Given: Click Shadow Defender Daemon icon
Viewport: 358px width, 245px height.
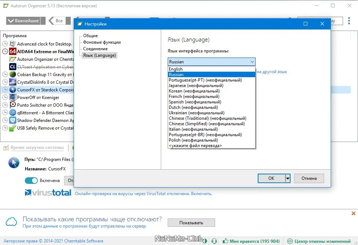Looking at the screenshot, I should click(x=12, y=120).
